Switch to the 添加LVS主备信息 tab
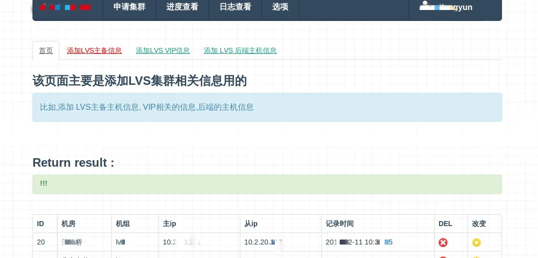Viewport: 538px width, 258px height. (94, 51)
